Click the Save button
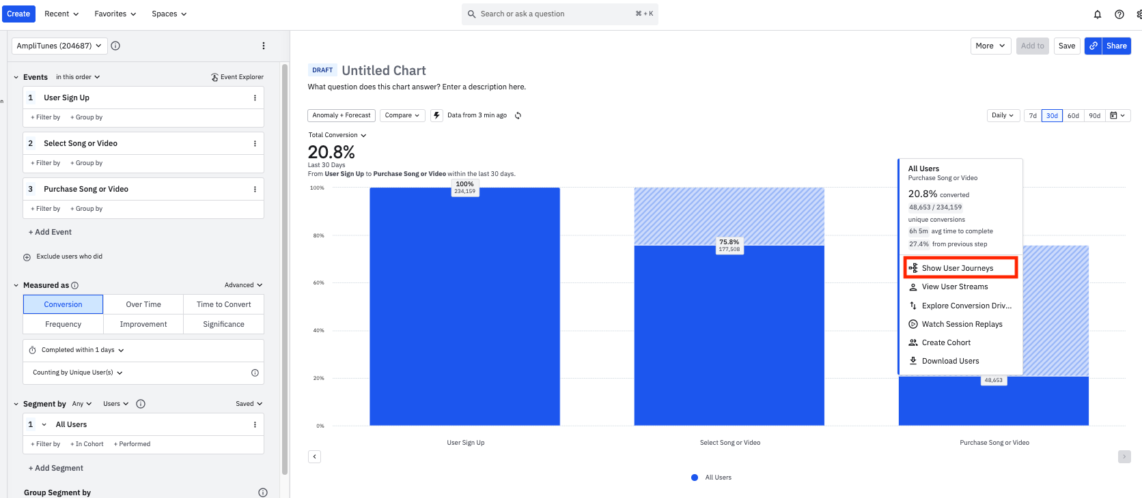Viewport: 1142px width, 498px height. [x=1066, y=46]
